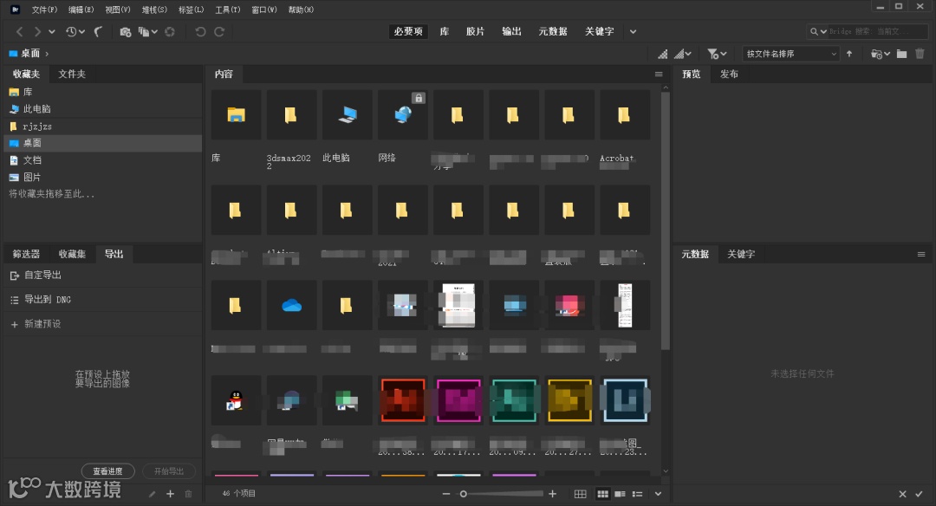Expand navigation history dropdown arrow
Screen dimensions: 936x506
(52, 31)
